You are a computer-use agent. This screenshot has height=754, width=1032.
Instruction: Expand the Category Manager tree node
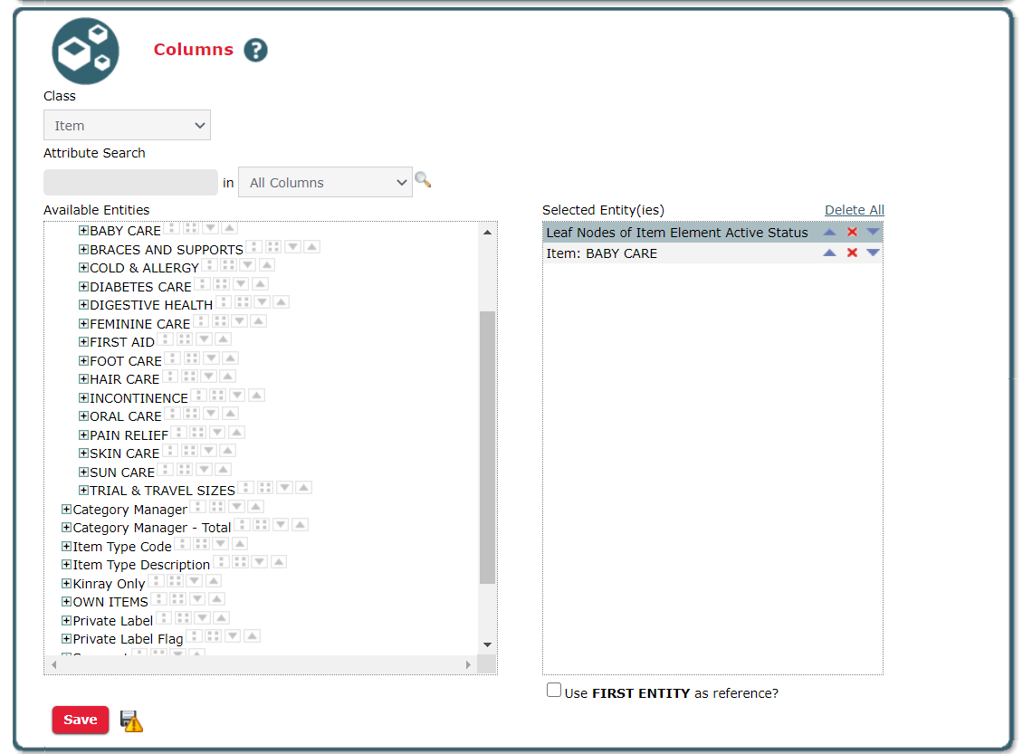tap(66, 510)
